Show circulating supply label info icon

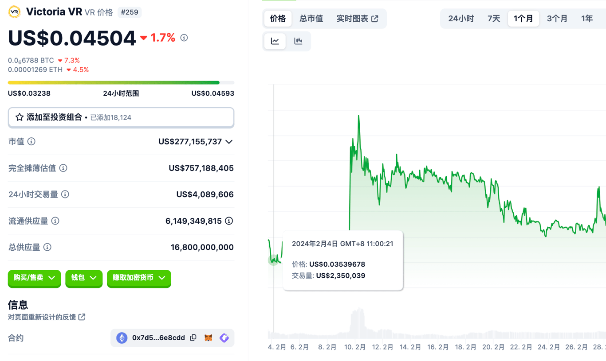55,221
